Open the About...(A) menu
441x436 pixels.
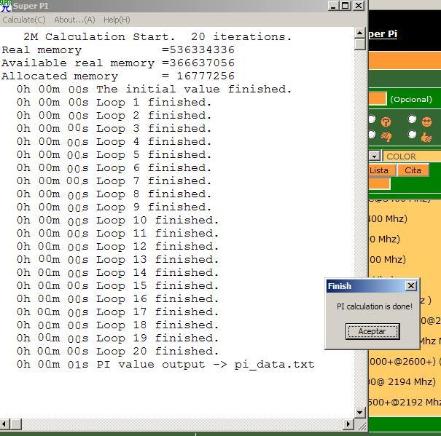pos(74,20)
